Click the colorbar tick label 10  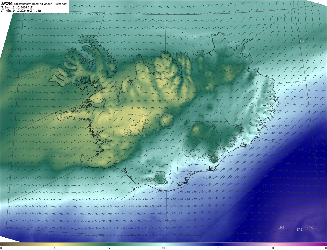[x=163, y=248]
